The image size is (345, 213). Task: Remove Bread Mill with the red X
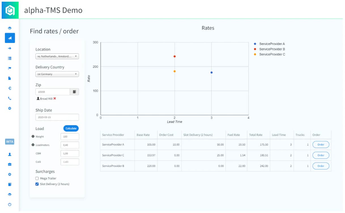(x=55, y=99)
